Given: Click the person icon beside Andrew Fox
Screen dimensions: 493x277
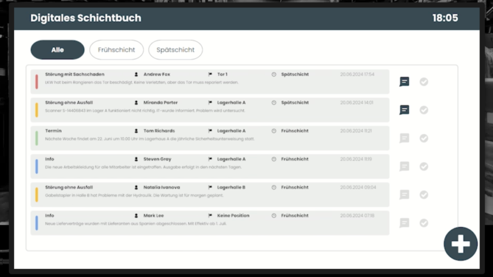Looking at the screenshot, I should [136, 74].
